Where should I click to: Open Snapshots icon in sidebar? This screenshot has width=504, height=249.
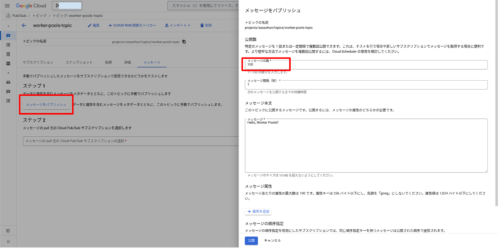pos(8,54)
